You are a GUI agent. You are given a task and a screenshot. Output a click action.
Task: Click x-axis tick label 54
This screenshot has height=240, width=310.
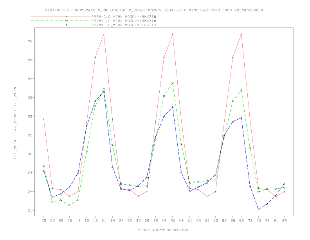click(x=198, y=220)
